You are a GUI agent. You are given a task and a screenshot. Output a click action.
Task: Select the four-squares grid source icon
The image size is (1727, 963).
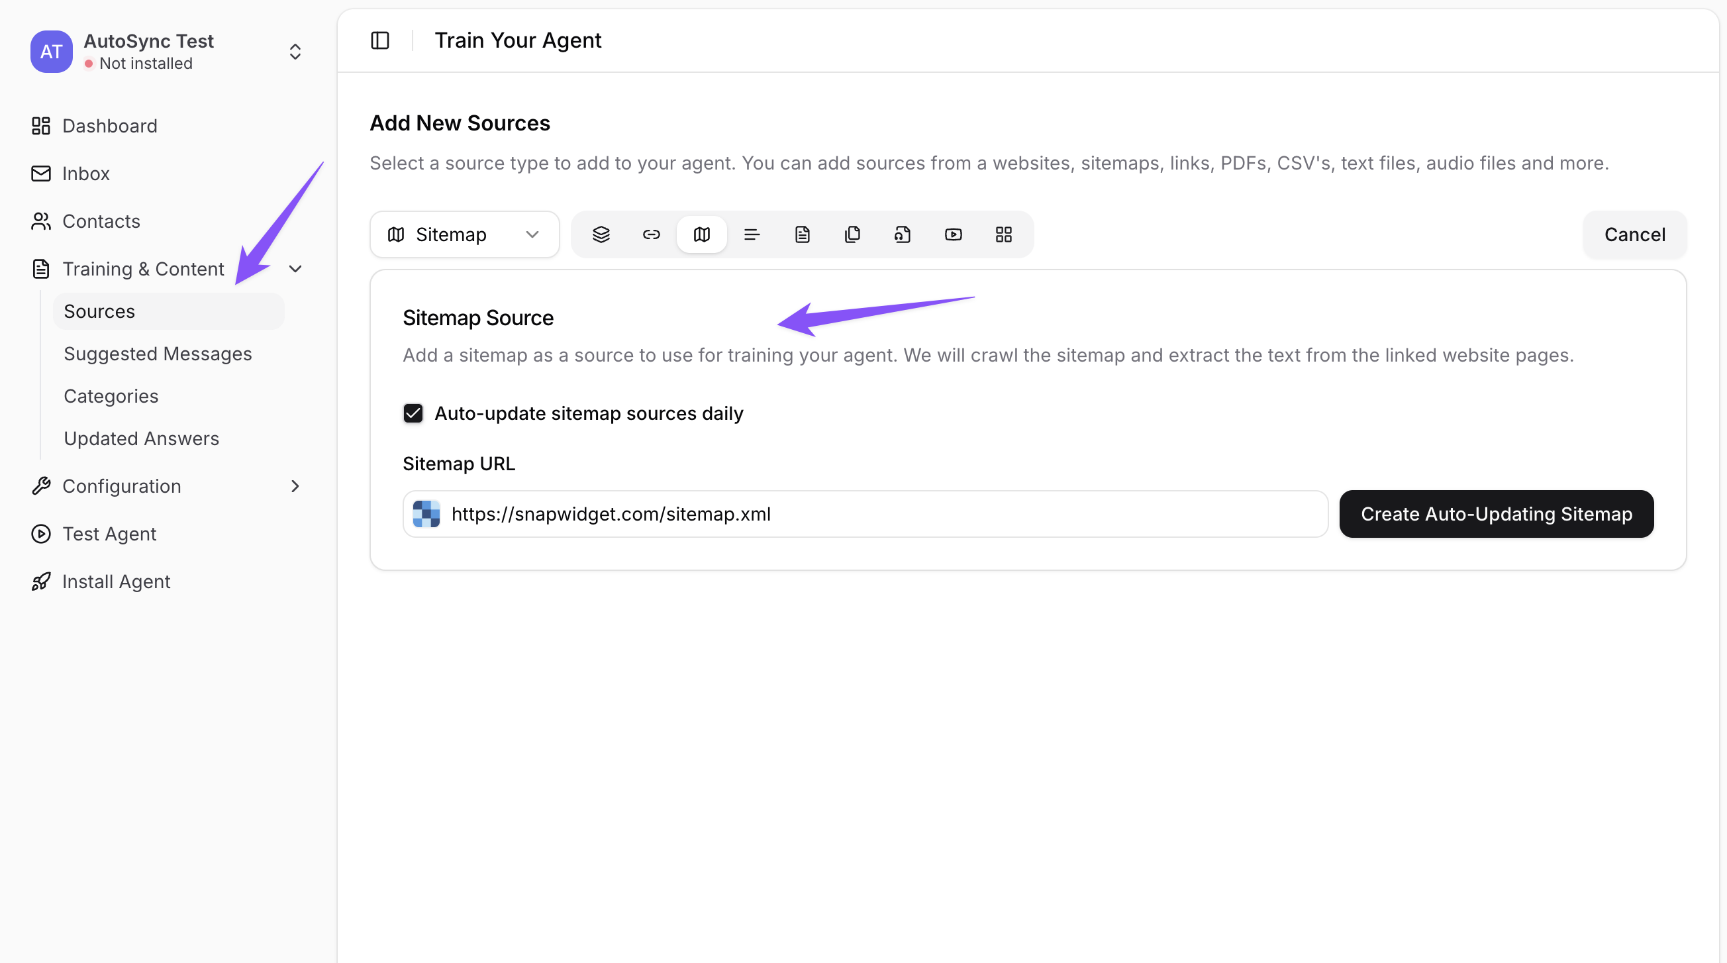(1003, 234)
